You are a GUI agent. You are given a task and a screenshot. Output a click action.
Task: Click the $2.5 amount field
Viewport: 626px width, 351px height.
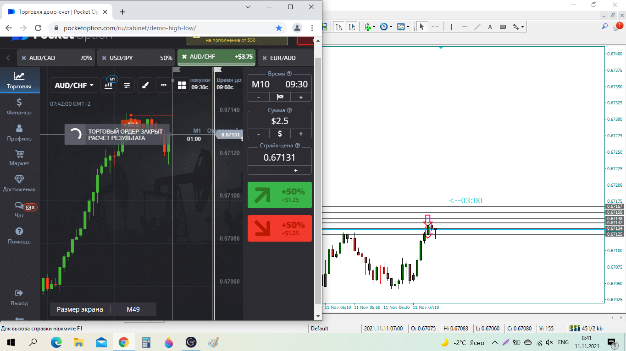[280, 121]
